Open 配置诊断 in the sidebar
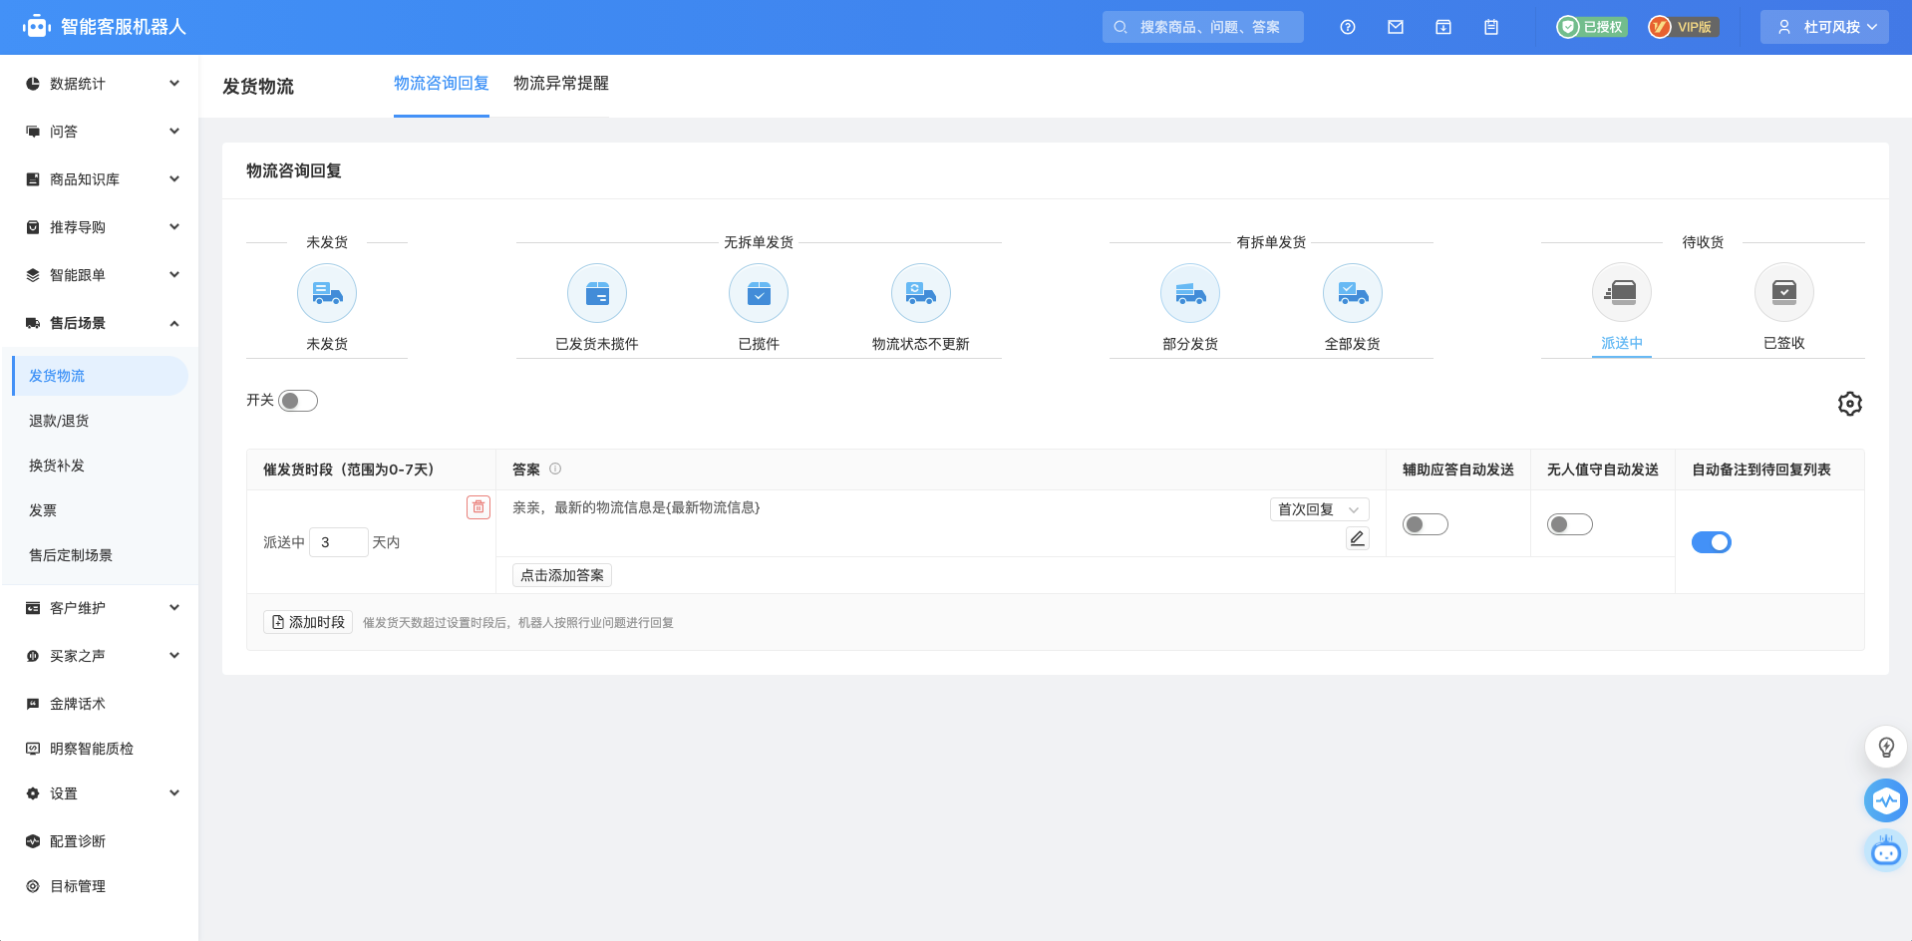The height and width of the screenshot is (941, 1912). pos(78,841)
